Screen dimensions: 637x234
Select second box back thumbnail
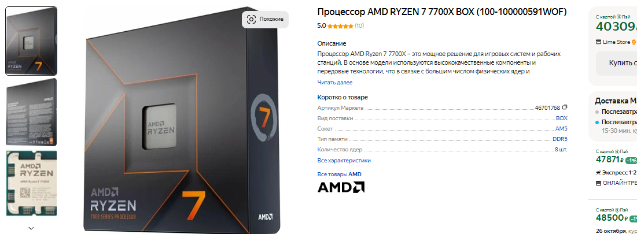tap(31, 112)
